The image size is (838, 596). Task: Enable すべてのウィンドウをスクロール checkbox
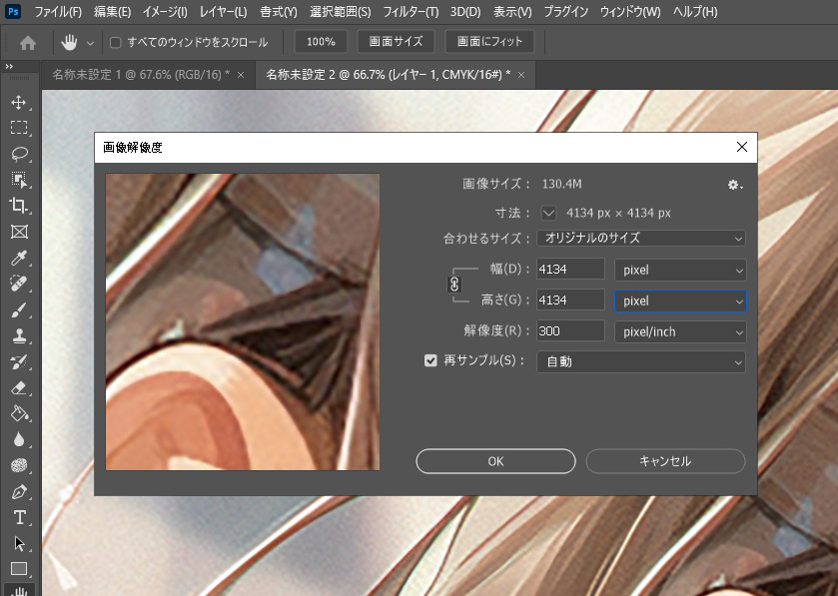[116, 42]
